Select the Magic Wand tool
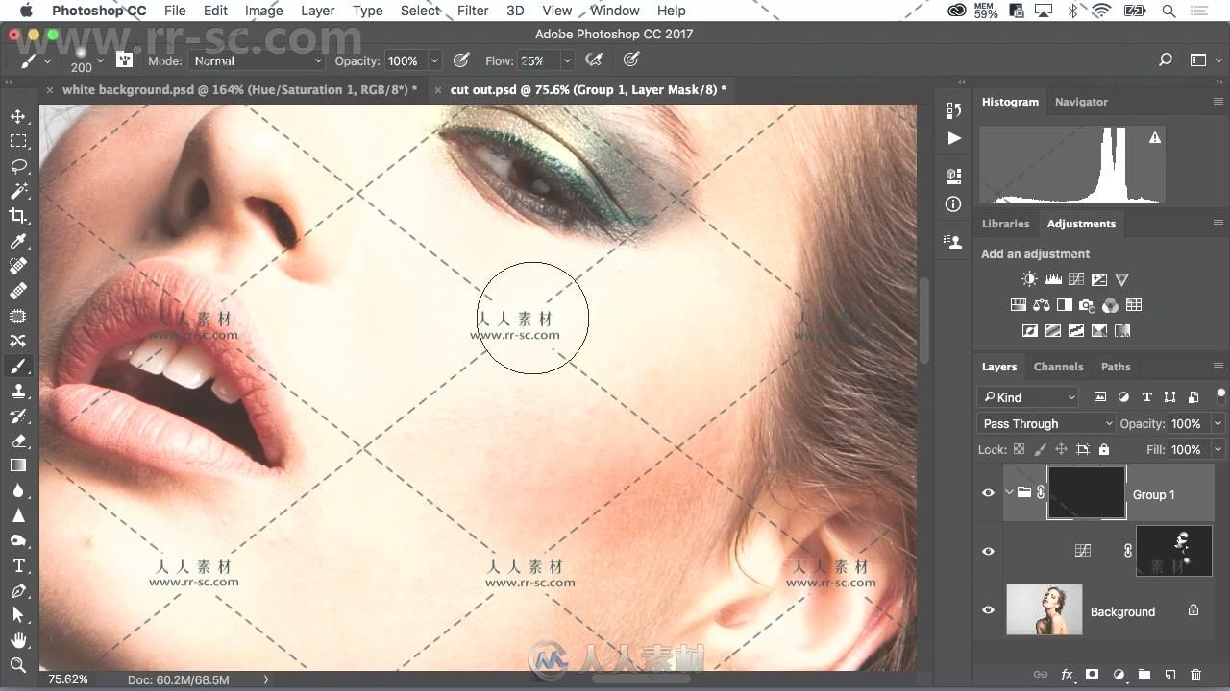Screen dimensions: 1230x691 18,191
